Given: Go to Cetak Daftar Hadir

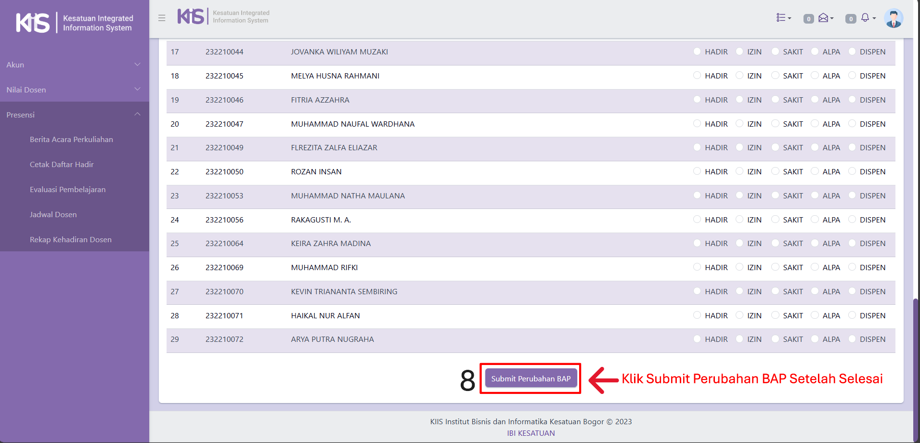Looking at the screenshot, I should 62,165.
